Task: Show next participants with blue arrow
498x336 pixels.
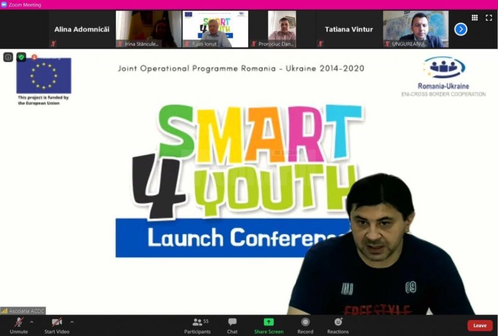Action: pos(461,30)
